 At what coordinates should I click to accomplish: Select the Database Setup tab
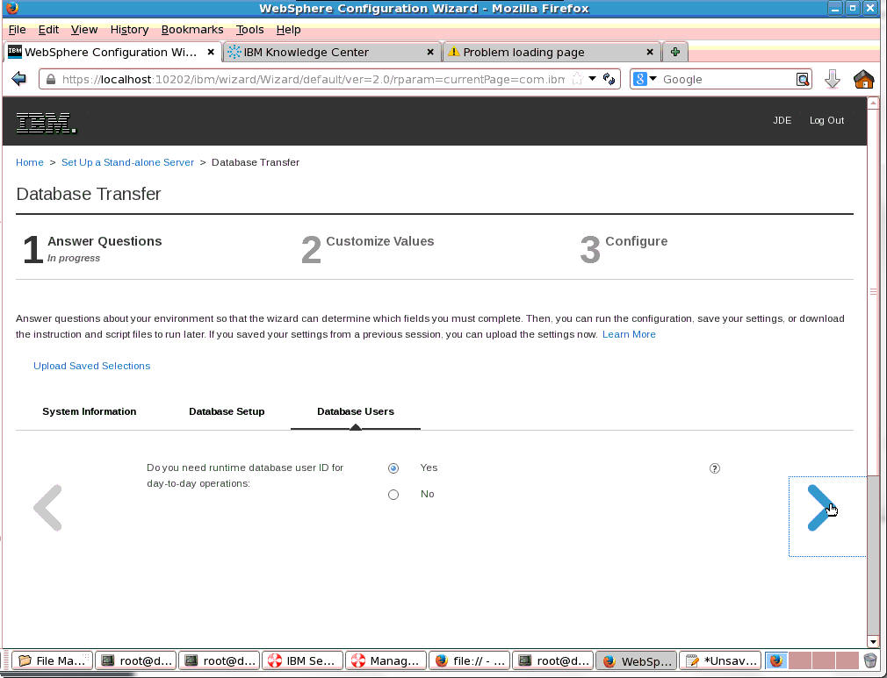tap(227, 411)
